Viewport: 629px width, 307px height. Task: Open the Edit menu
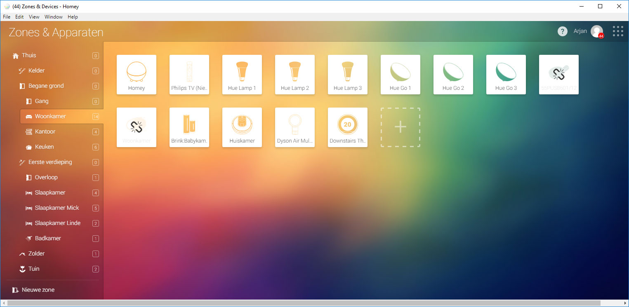point(19,17)
